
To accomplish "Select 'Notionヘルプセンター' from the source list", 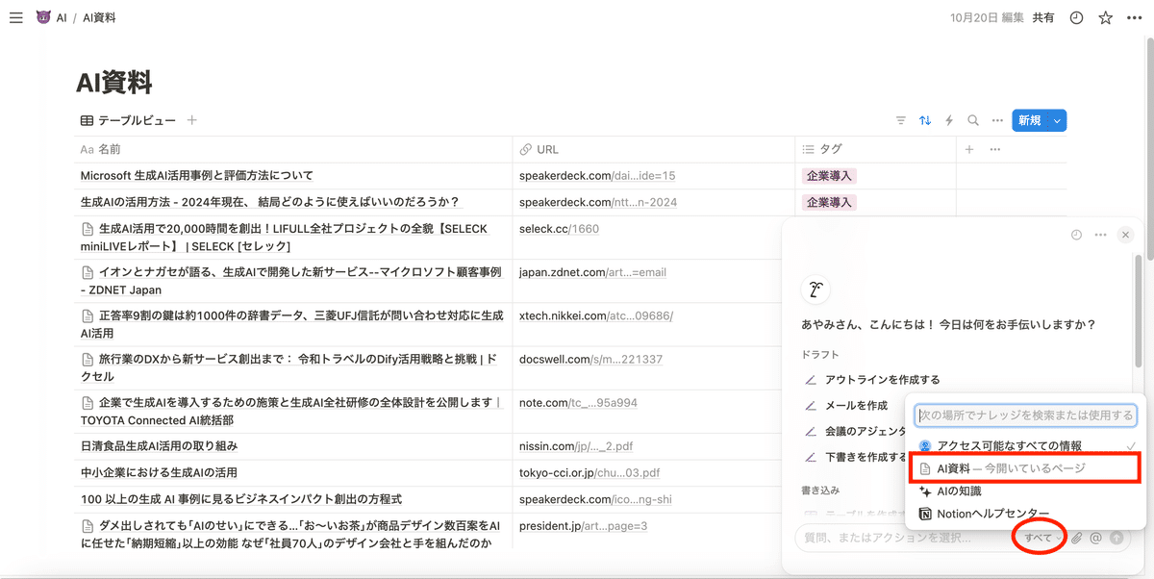I will pos(992,514).
